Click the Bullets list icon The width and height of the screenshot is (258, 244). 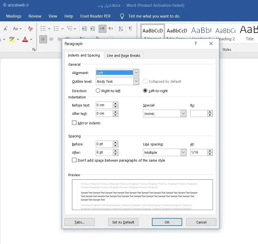(x=43, y=29)
